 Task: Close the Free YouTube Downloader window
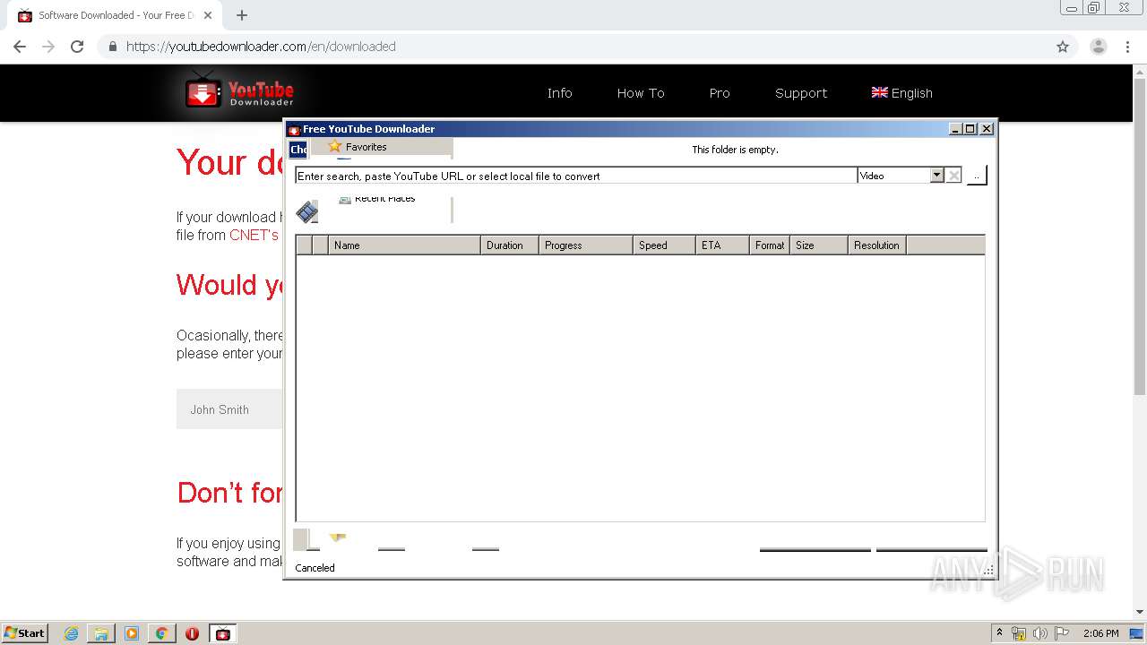(x=987, y=129)
